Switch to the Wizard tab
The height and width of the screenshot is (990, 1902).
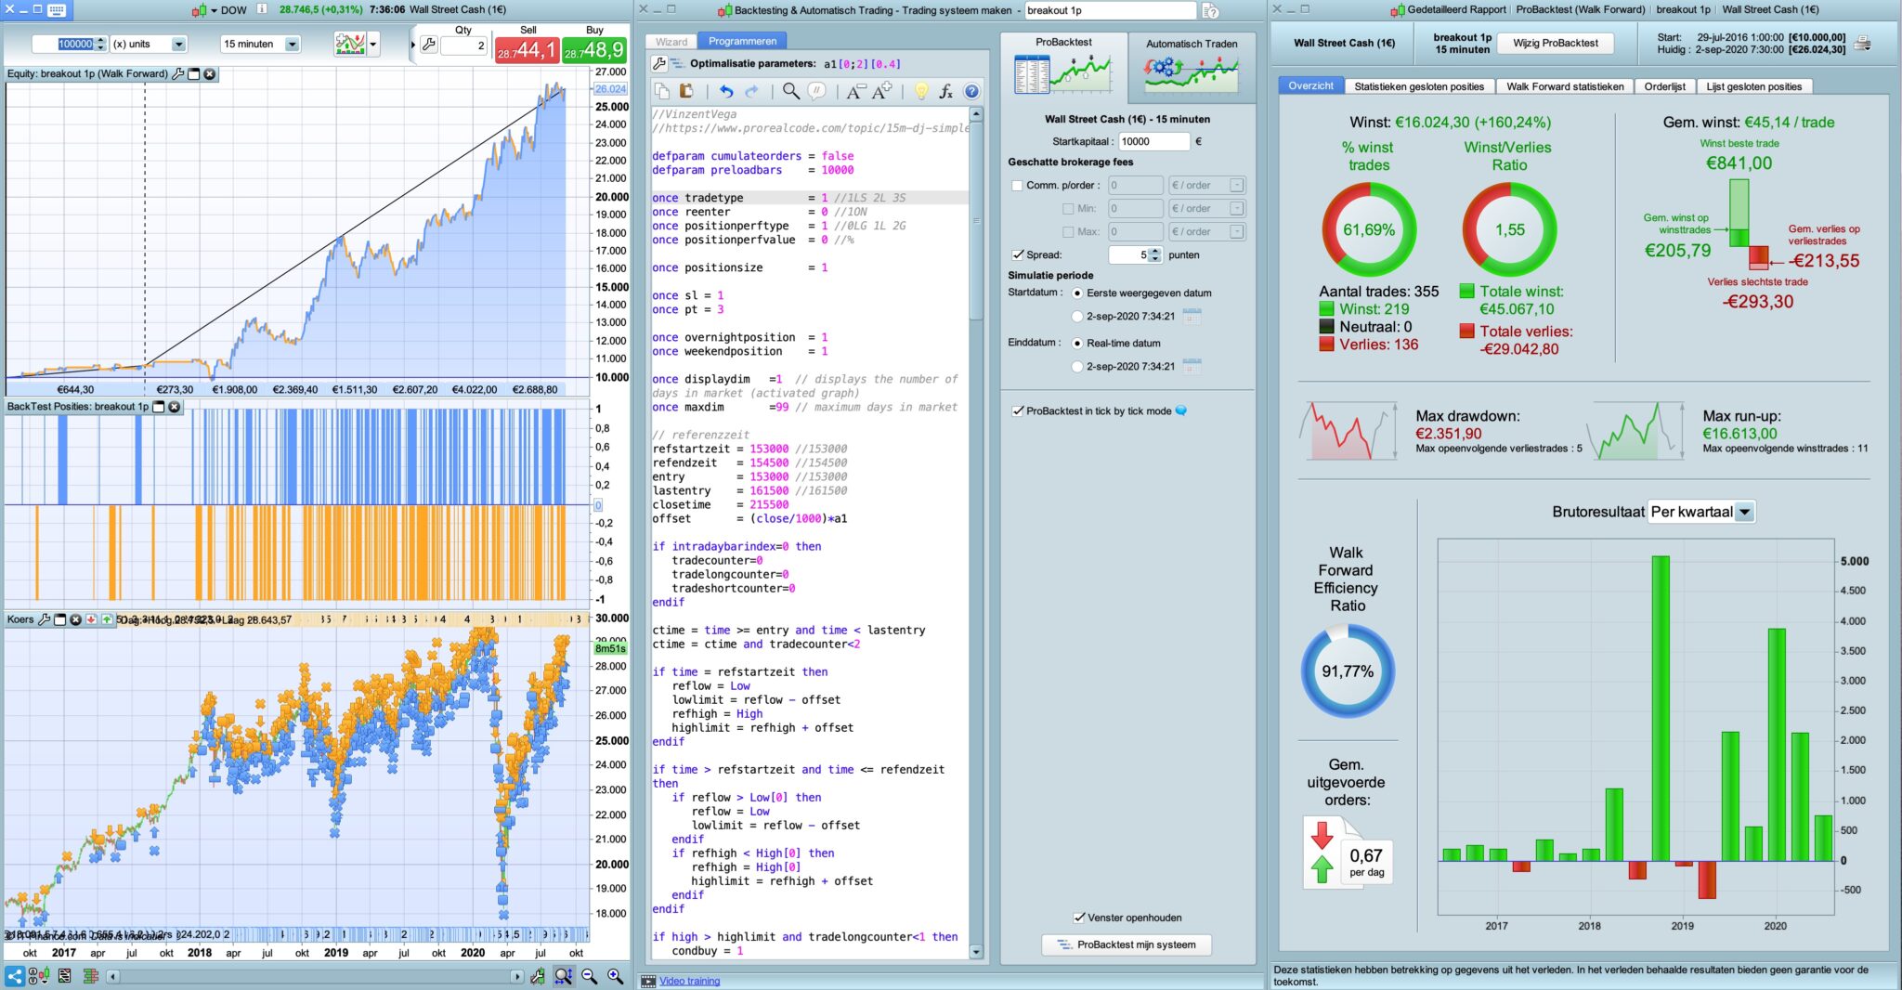point(671,42)
